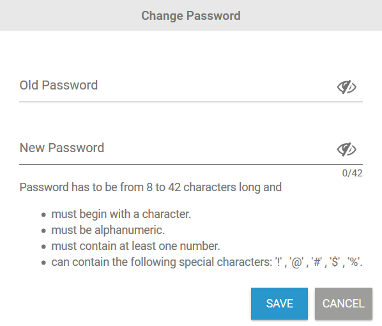Click the '#' symbol in special characters list
Viewport: 382px width, 326px height.
click(317, 262)
